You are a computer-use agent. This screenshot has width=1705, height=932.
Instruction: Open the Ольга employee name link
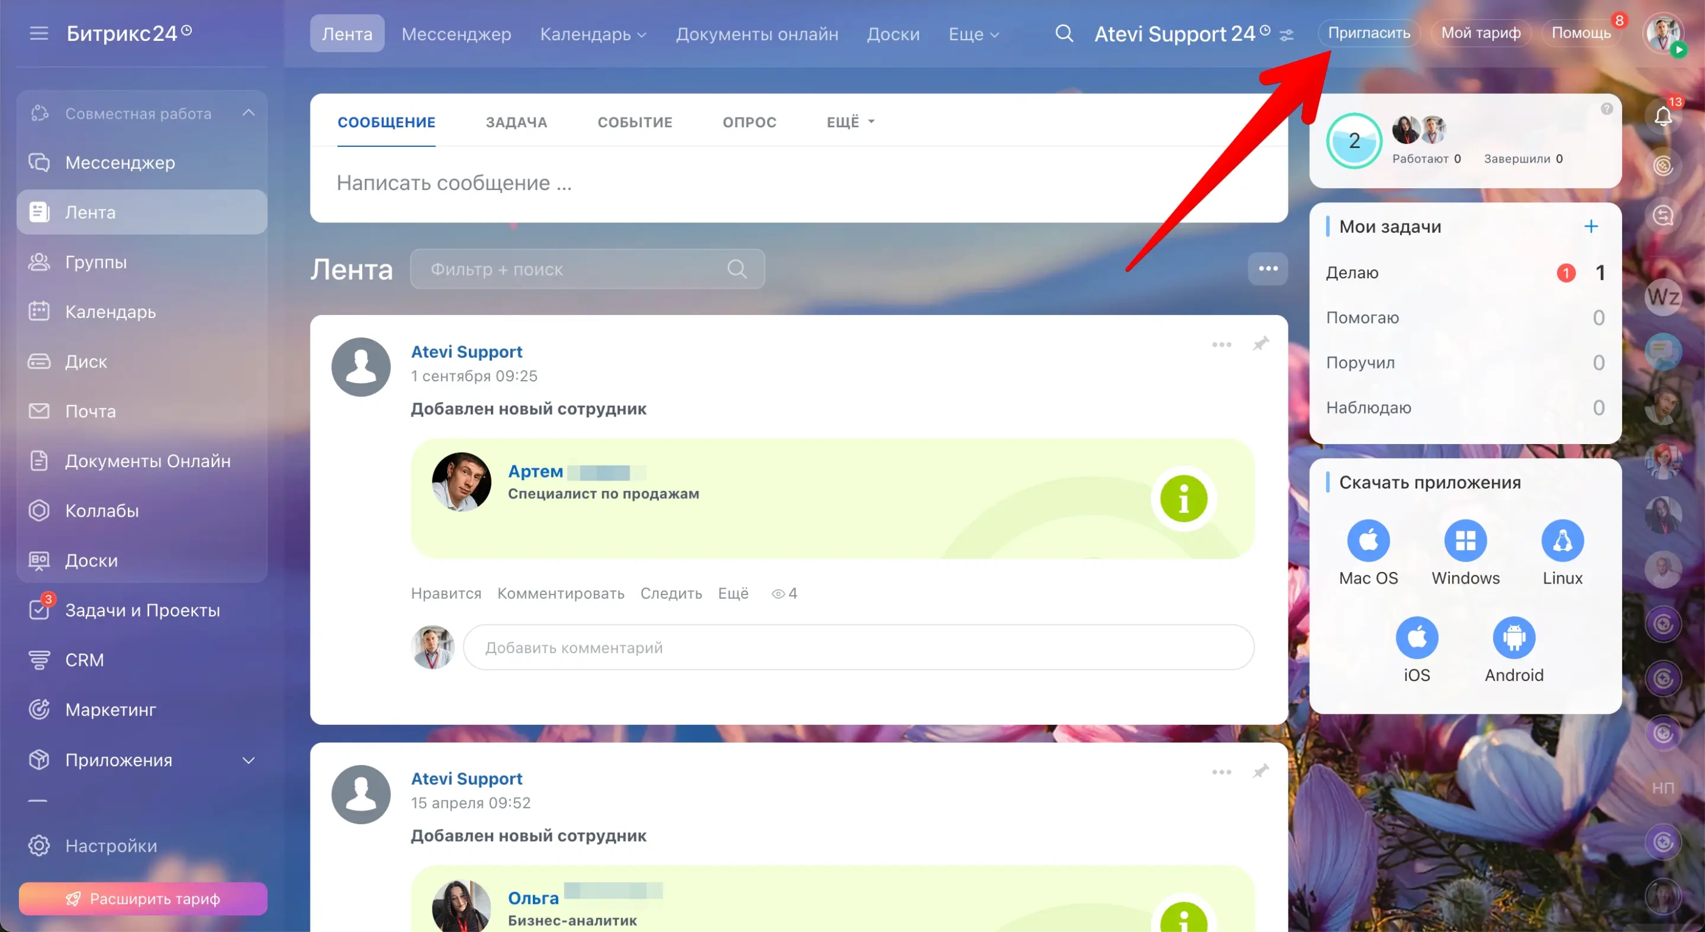[533, 898]
